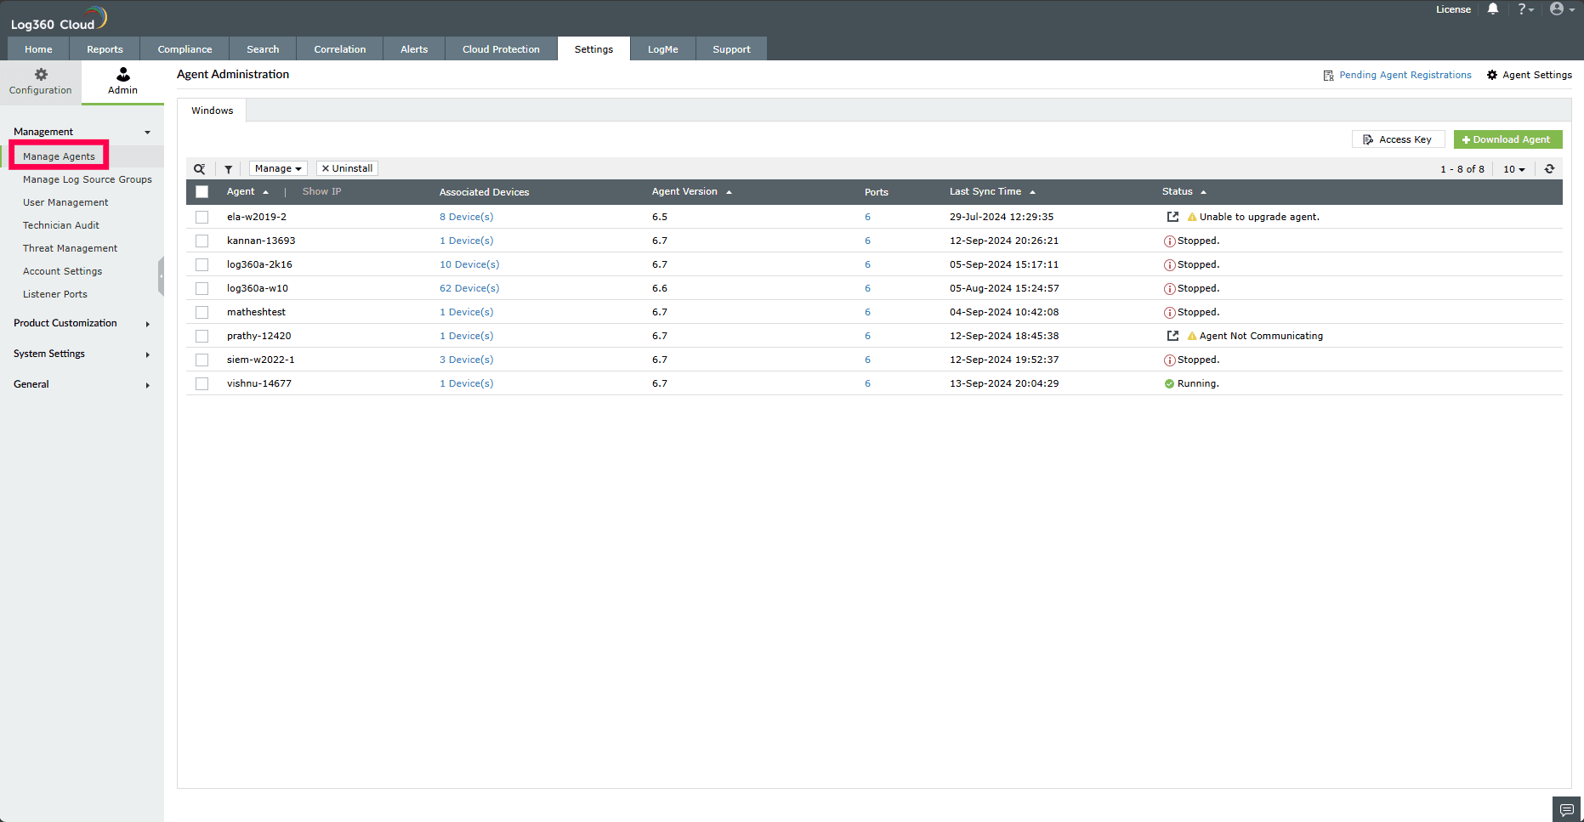
Task: Click stopped status icon for matheshtest
Action: [1170, 313]
